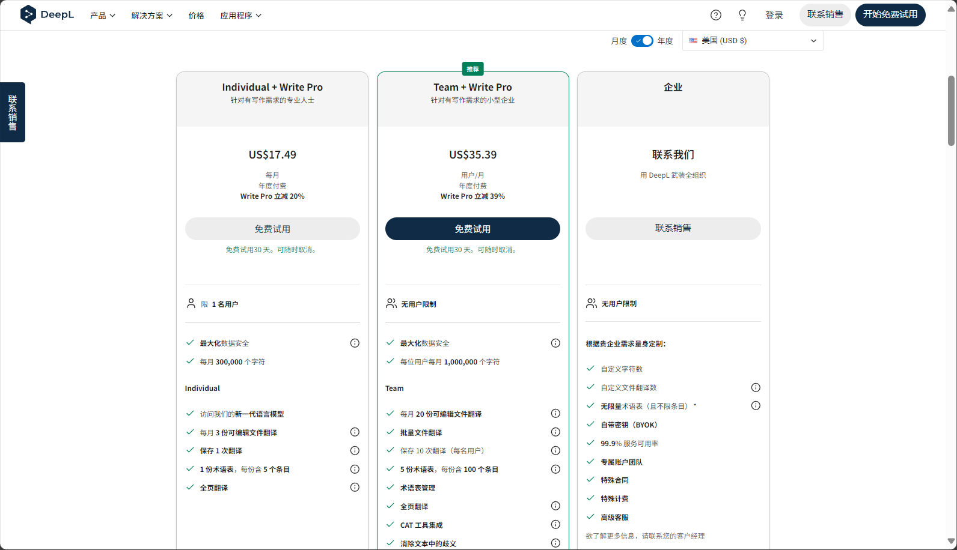This screenshot has height=550, width=957.
Task: Click the 联系我们 heading
Action: tap(673, 155)
